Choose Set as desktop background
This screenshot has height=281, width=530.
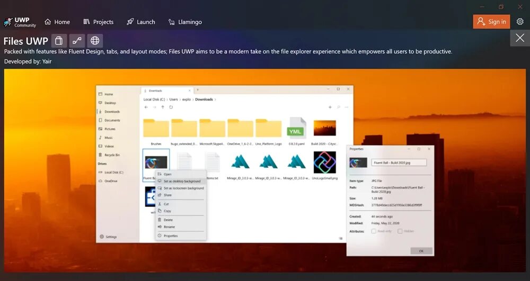click(x=181, y=181)
